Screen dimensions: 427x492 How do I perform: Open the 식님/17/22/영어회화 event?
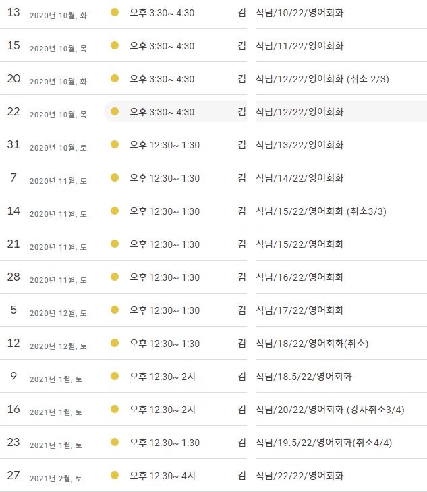point(300,310)
